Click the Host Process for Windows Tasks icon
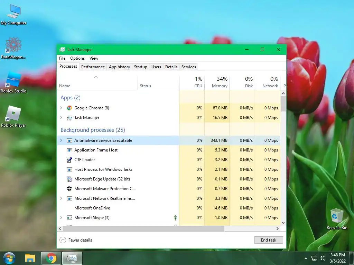 click(69, 169)
